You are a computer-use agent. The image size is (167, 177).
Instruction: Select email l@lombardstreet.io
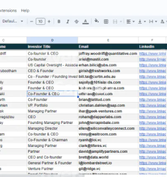coord(108,163)
